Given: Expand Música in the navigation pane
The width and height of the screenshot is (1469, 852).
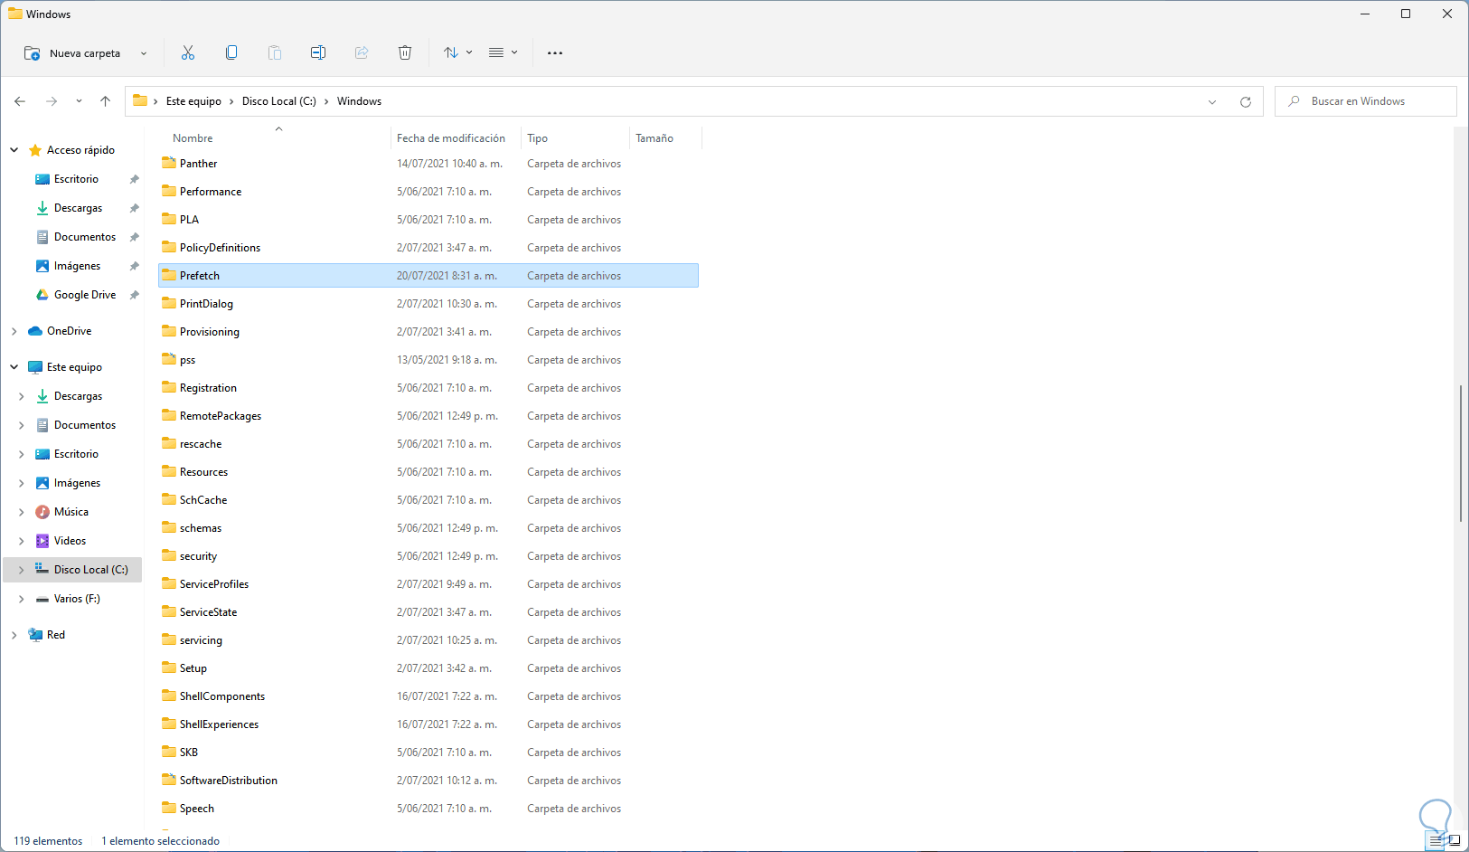Looking at the screenshot, I should click(x=22, y=512).
